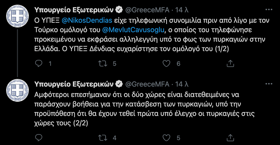The image size is (280, 145).
Task: Open Υπουργείο Εξωτερικών name in second tweet
Action: pos(74,84)
